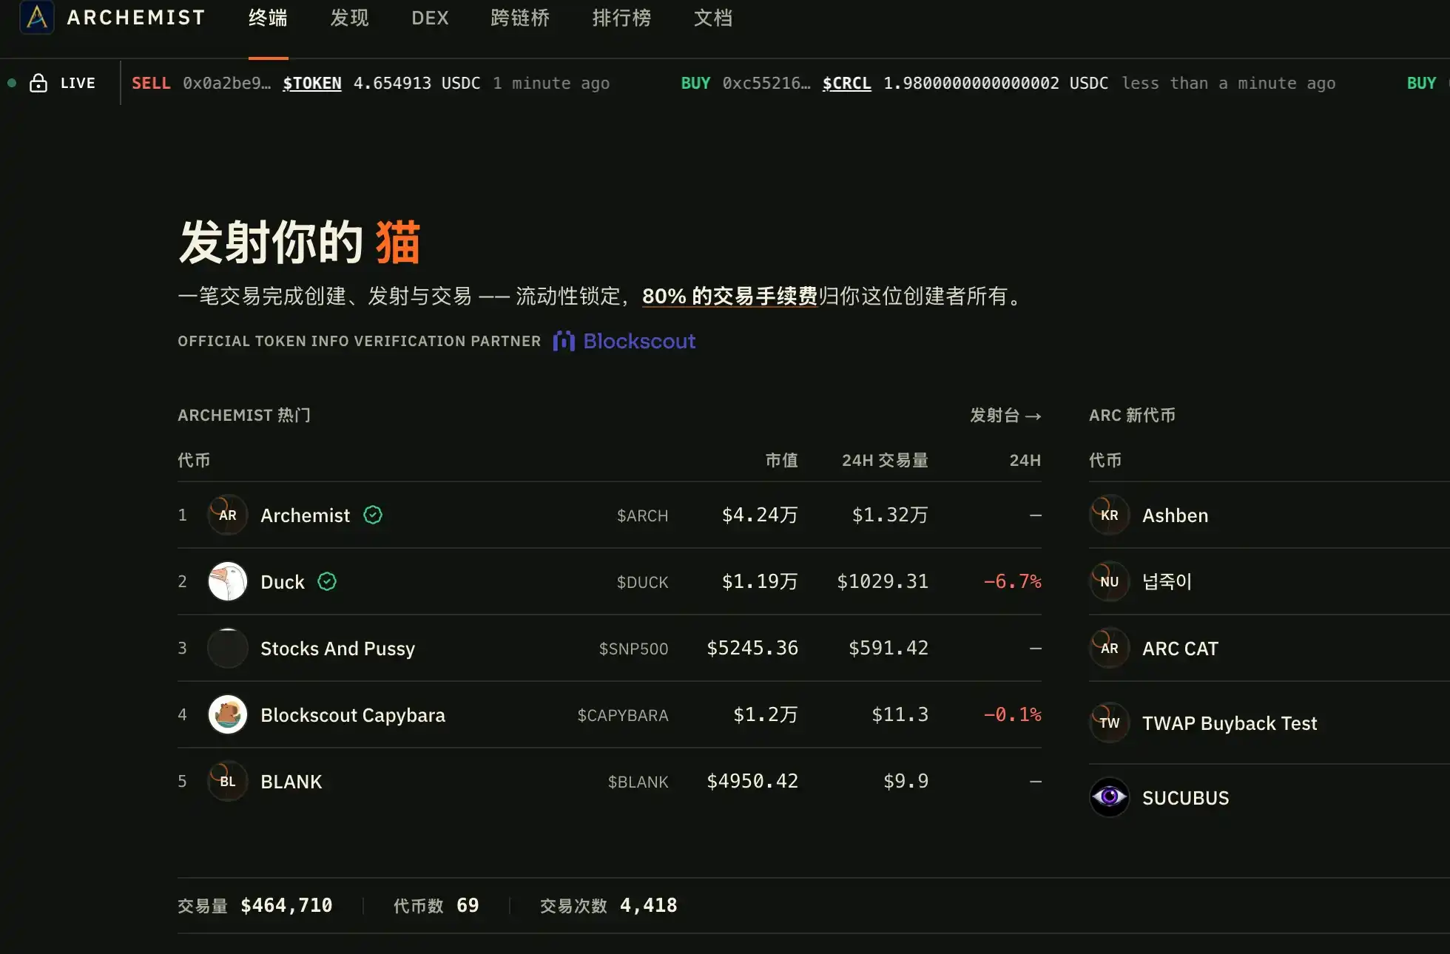Click the Archemist AR token avatar
Image resolution: width=1450 pixels, height=954 pixels.
tap(228, 515)
